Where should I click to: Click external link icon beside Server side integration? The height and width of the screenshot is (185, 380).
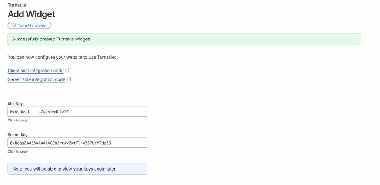(69, 79)
